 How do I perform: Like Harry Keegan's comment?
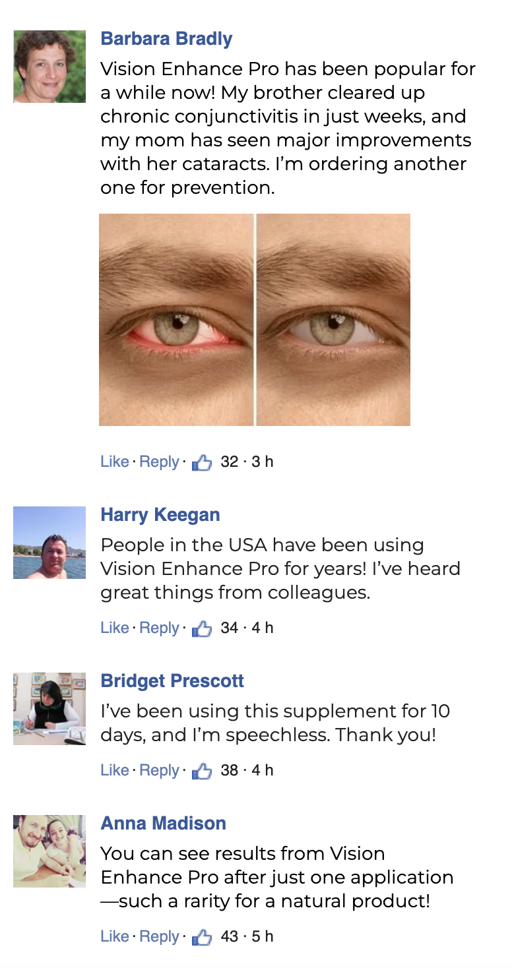115,628
